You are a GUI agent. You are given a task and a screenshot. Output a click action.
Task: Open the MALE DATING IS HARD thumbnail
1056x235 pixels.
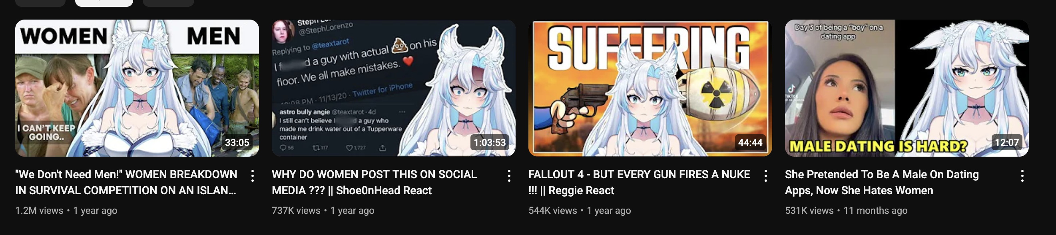907,88
